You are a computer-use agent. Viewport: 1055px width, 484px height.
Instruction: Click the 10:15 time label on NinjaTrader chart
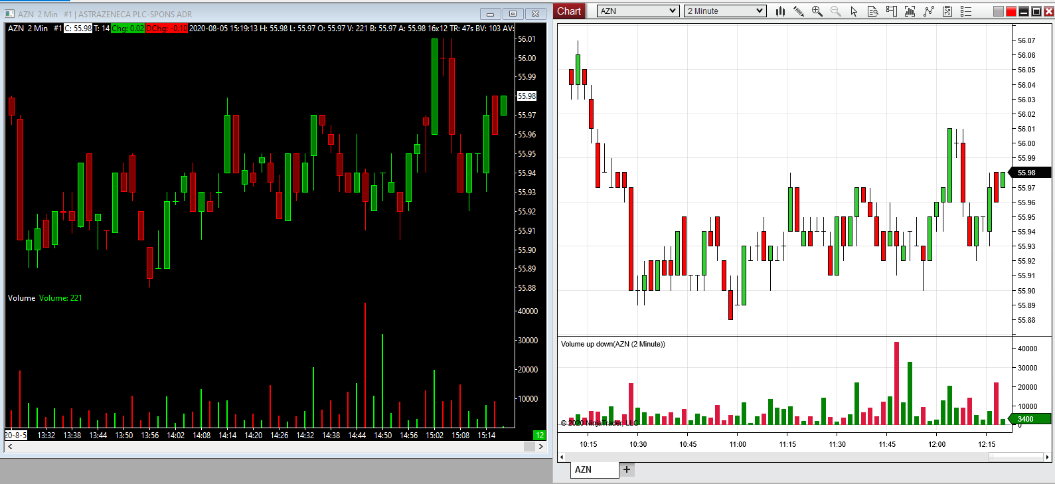click(588, 444)
